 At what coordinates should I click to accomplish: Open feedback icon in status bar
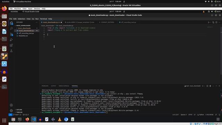[x=216, y=115]
